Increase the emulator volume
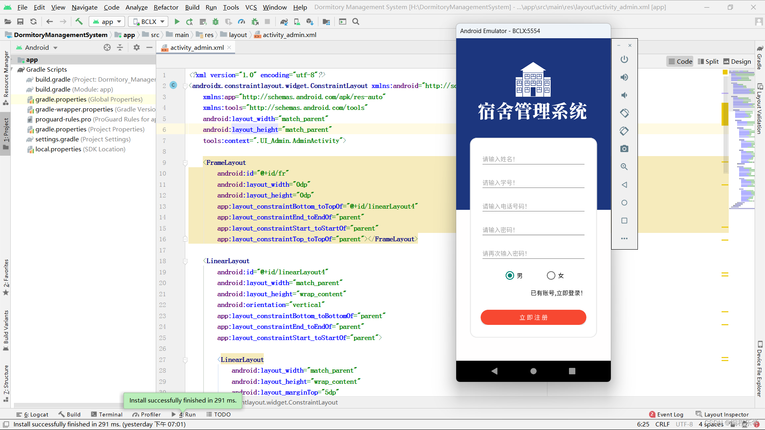The width and height of the screenshot is (765, 430). coord(624,77)
